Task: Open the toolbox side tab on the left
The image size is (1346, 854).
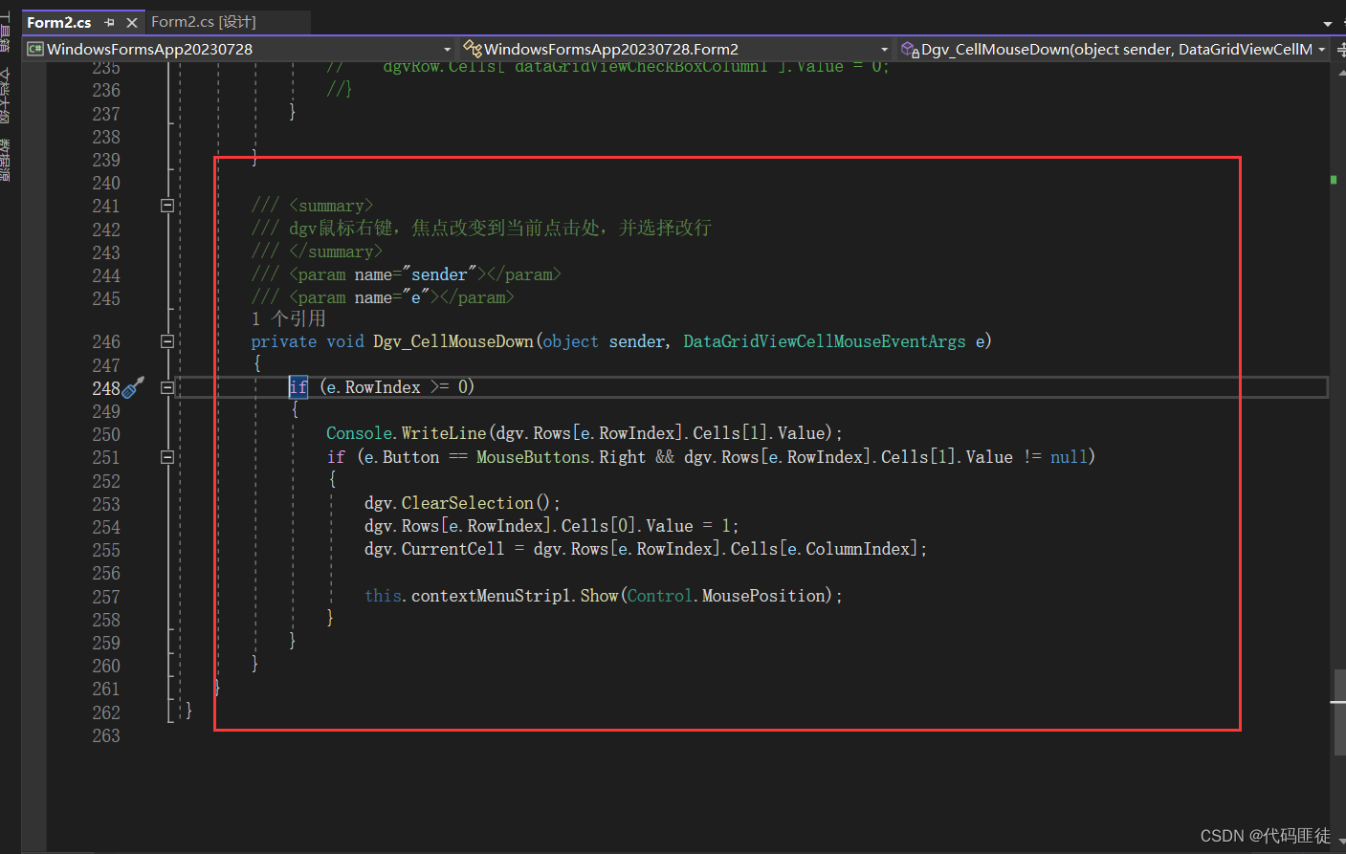Action: tap(5, 32)
